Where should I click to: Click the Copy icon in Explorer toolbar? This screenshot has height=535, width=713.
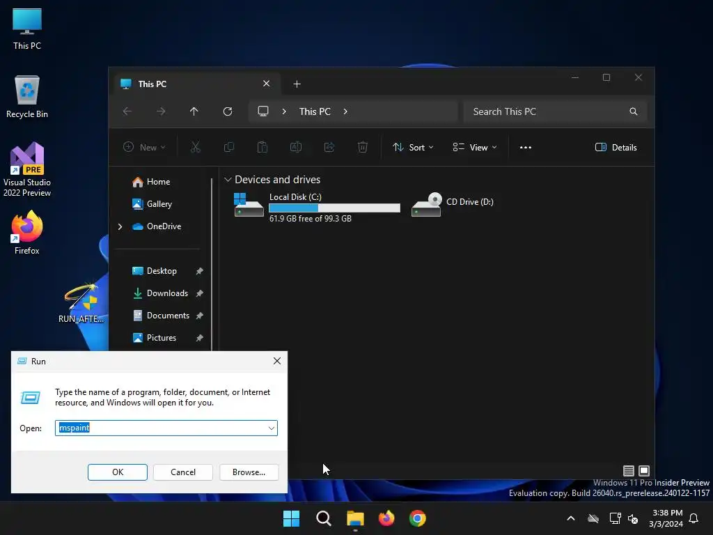pos(228,147)
